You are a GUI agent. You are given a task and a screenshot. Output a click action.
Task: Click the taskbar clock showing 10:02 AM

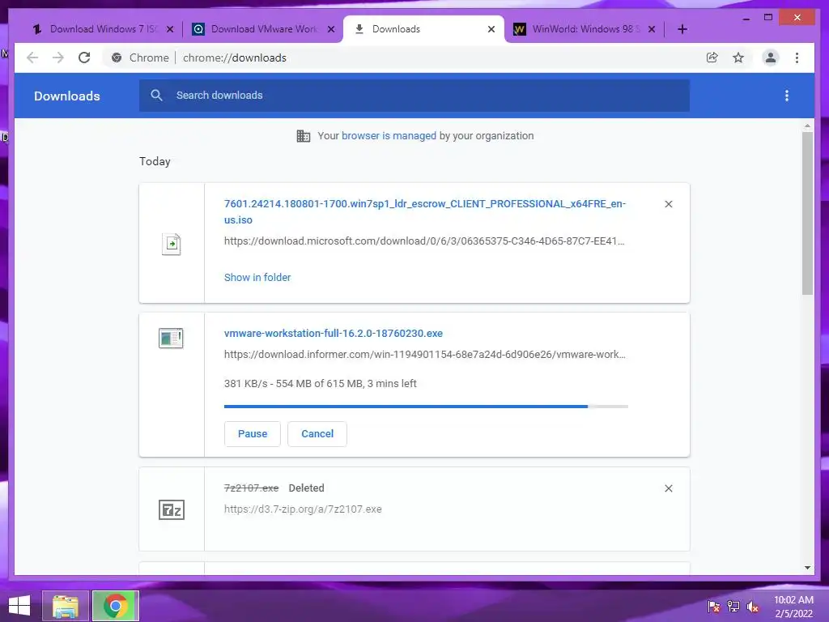793,606
